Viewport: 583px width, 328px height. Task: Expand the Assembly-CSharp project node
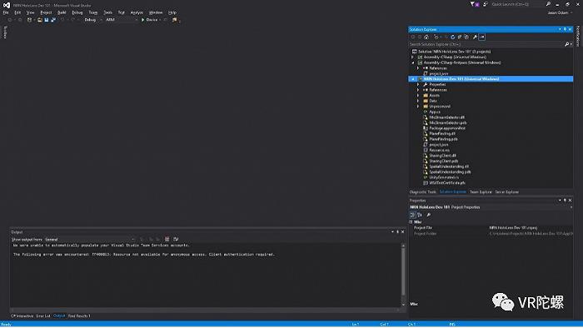pyautogui.click(x=413, y=57)
